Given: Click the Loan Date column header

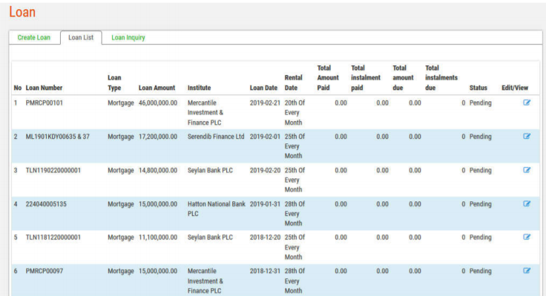Looking at the screenshot, I should (264, 88).
